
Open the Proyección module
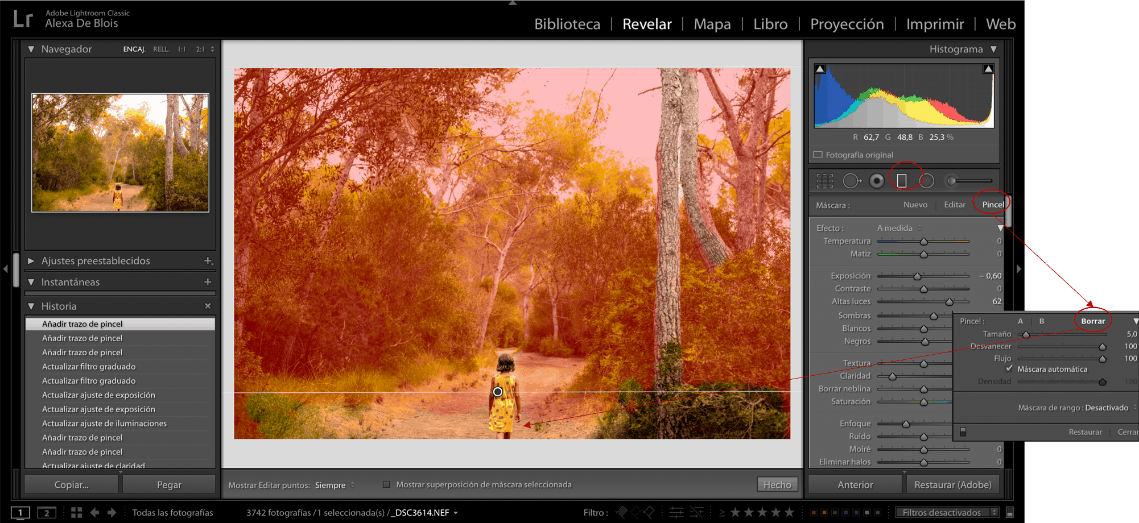(847, 24)
